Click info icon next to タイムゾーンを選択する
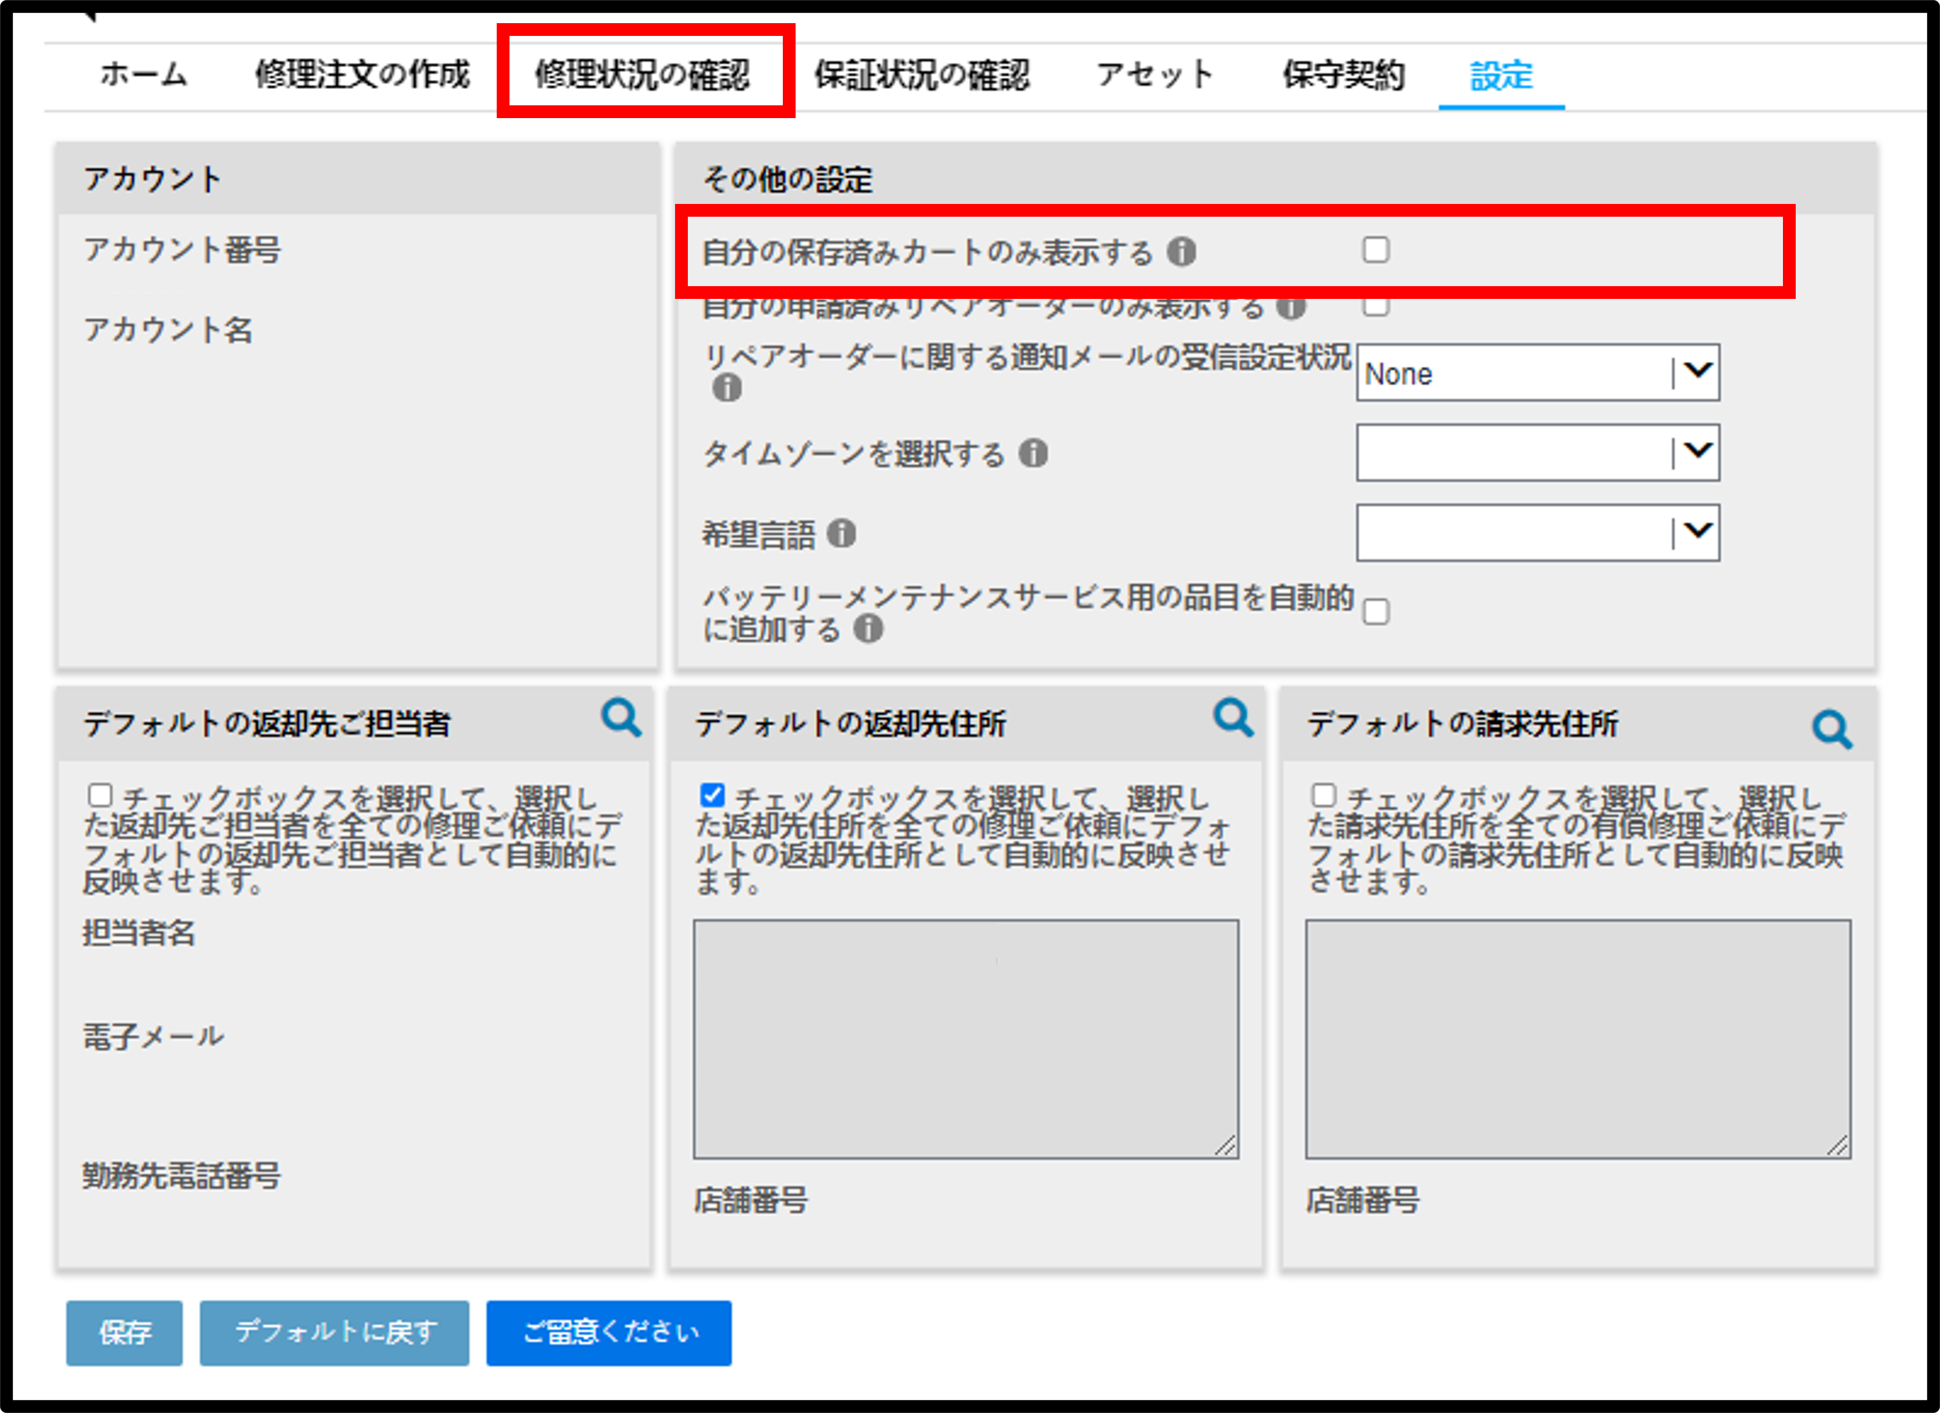Image resolution: width=1940 pixels, height=1413 pixels. click(x=1033, y=454)
